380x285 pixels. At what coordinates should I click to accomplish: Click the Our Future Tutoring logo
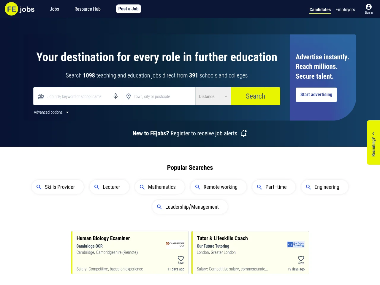point(296,244)
